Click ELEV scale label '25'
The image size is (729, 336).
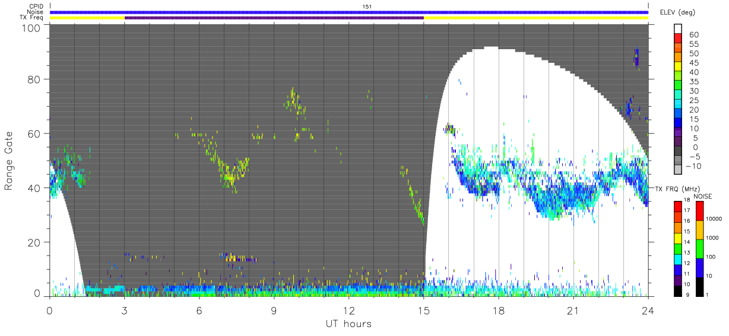[693, 101]
